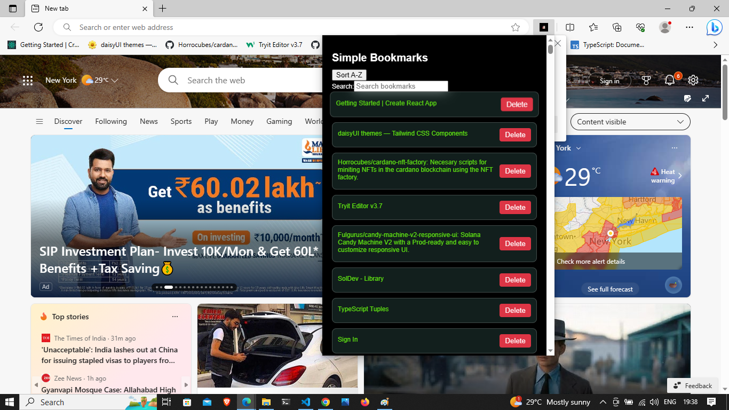Switch to Sports feed tab

pos(181,121)
